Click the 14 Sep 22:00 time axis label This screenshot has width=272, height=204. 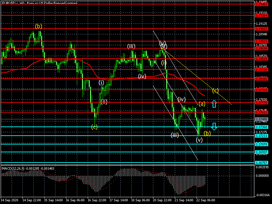[32, 200]
